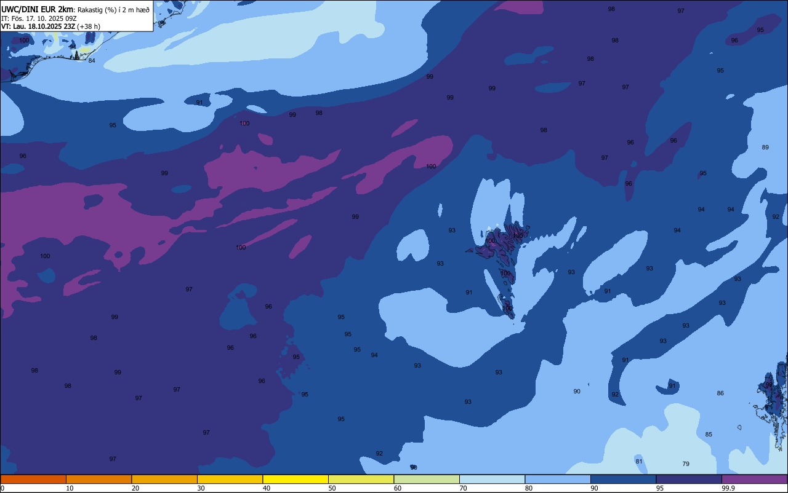
Task: Click the legend tick label '70'
Action: click(463, 488)
